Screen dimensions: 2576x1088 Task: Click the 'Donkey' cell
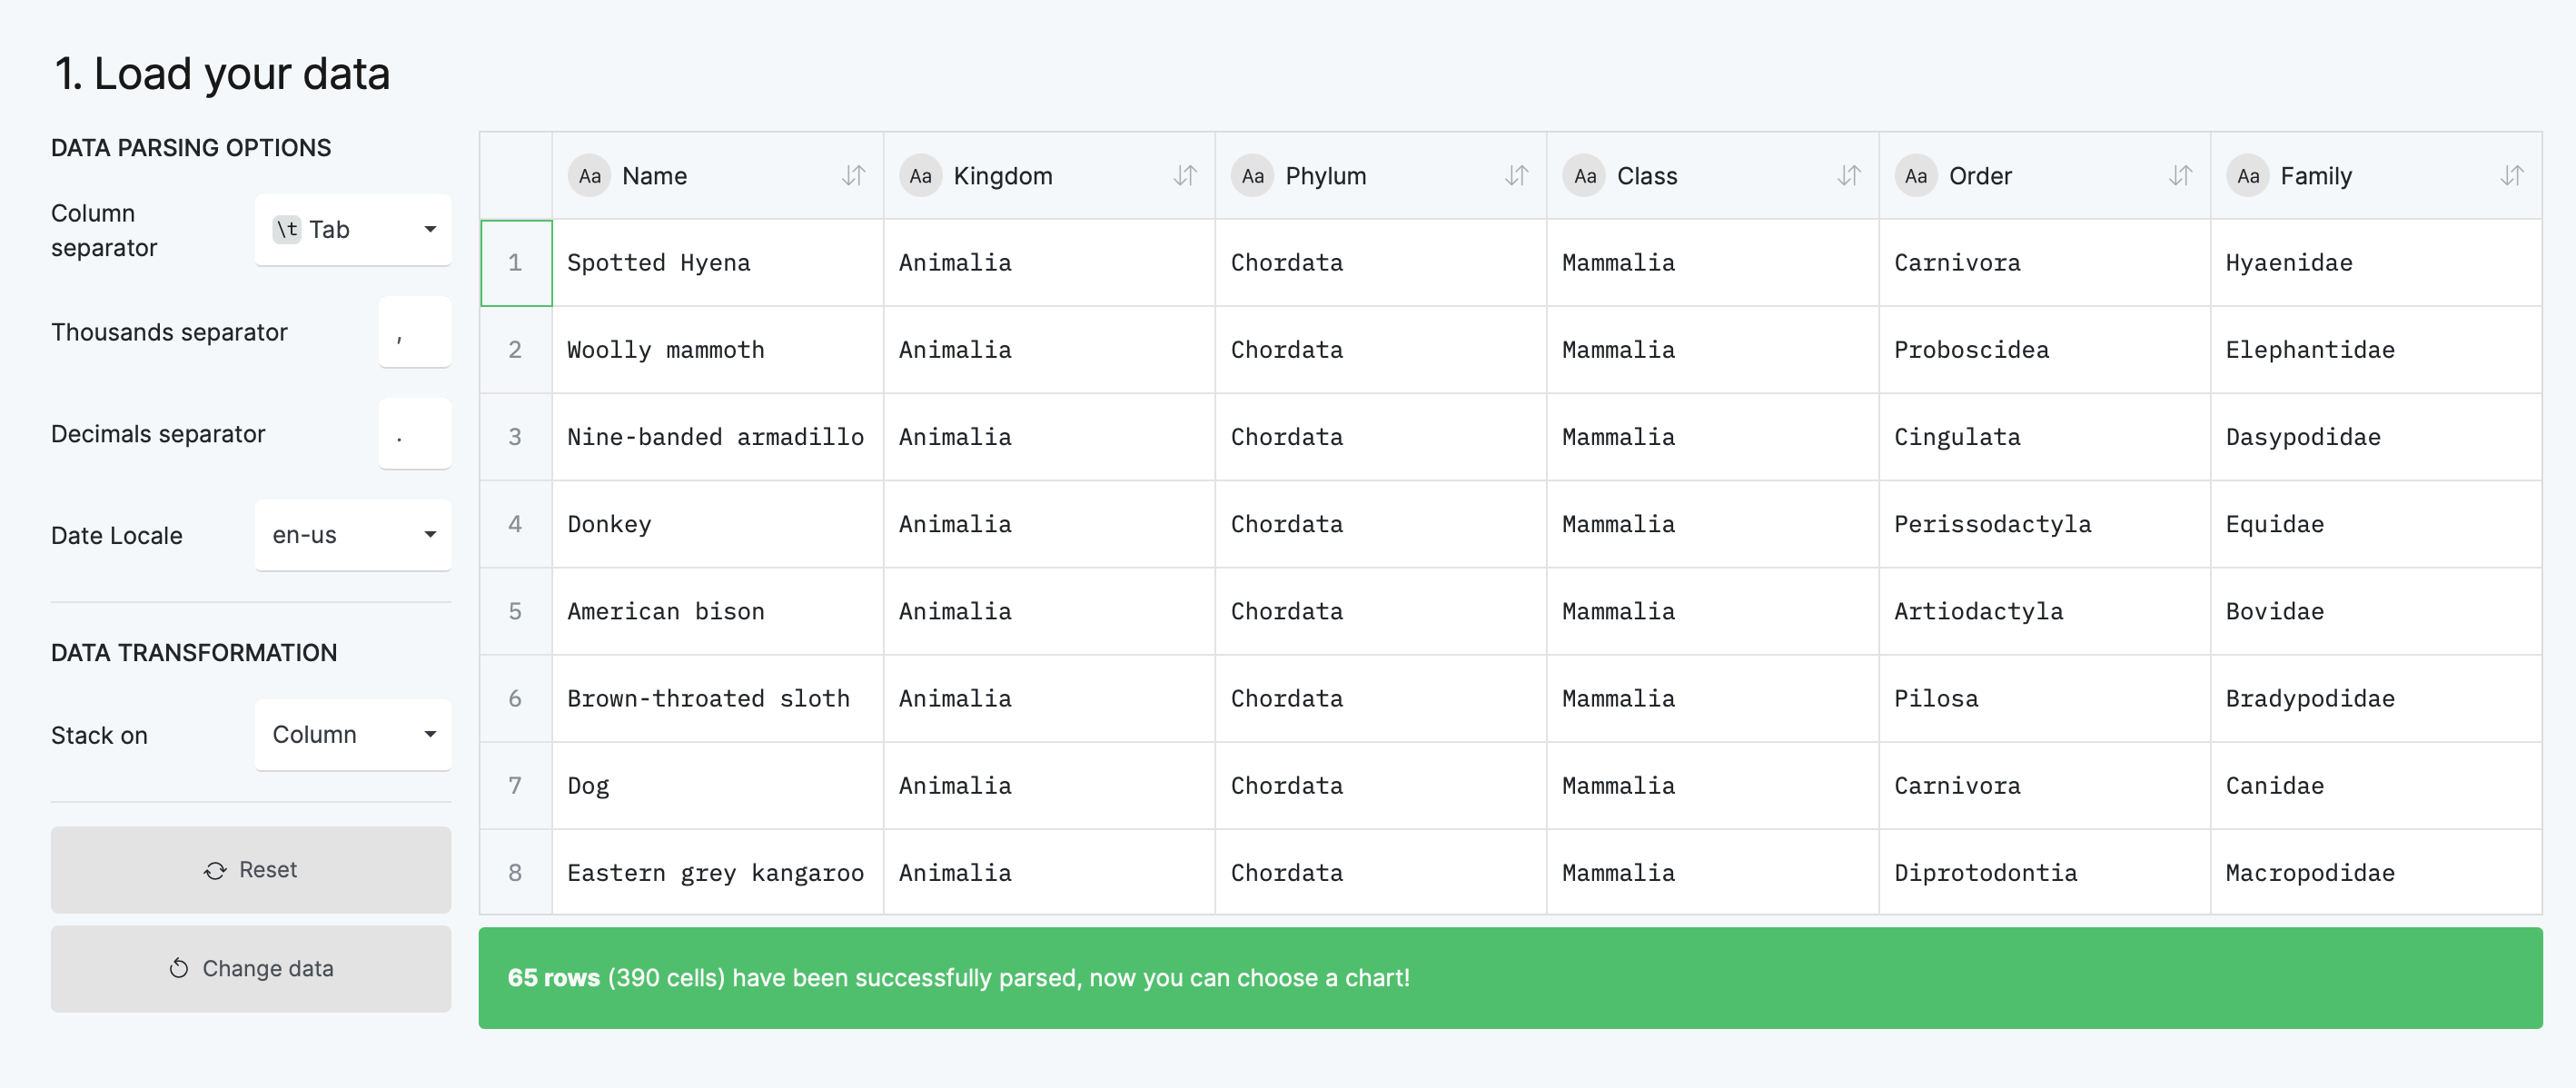(718, 524)
